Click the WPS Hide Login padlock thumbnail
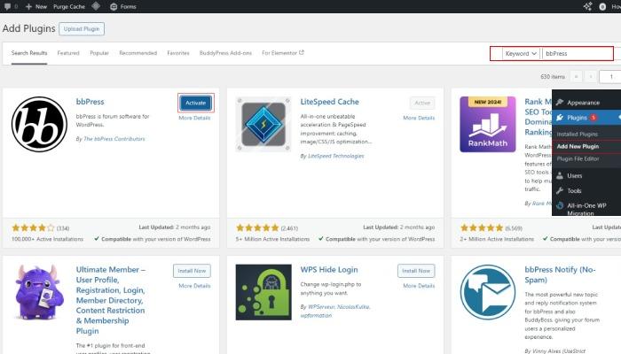 (263, 292)
